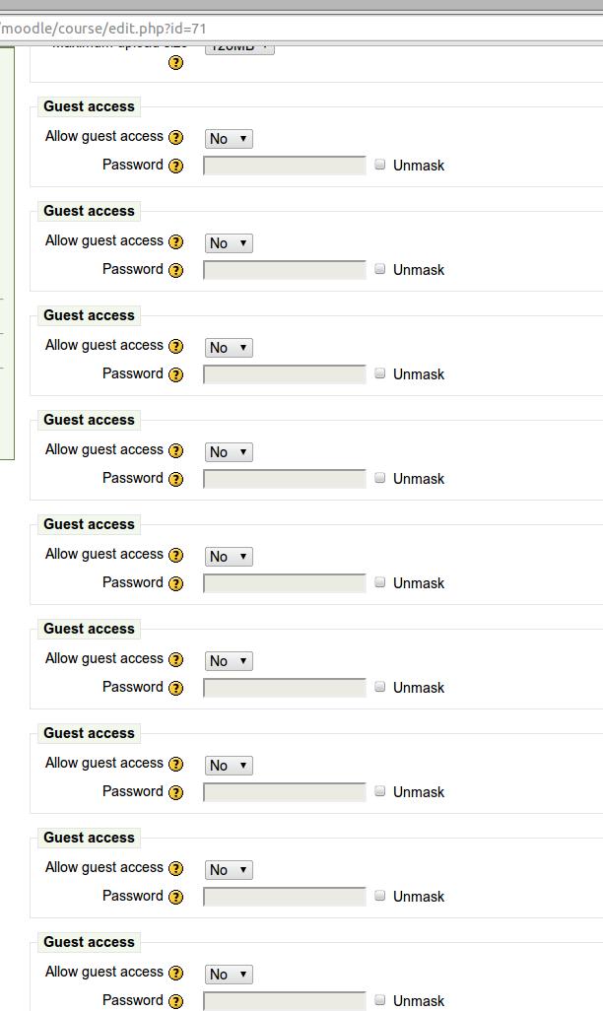This screenshot has height=1011, width=603.
Task: Click the fourth Guest access section heading
Action: click(89, 420)
